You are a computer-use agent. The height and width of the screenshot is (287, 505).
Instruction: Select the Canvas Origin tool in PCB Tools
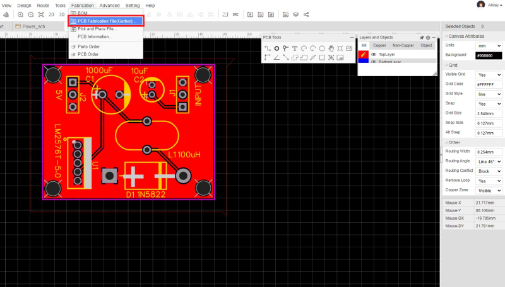267,57
